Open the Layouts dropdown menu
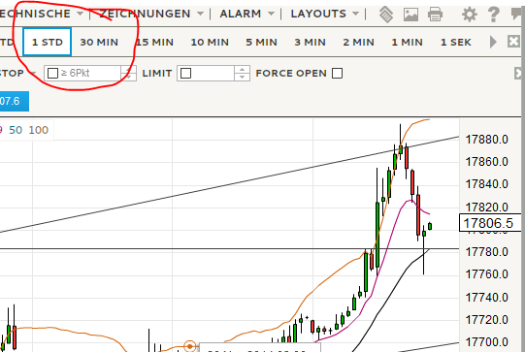525x352 pixels. (324, 14)
